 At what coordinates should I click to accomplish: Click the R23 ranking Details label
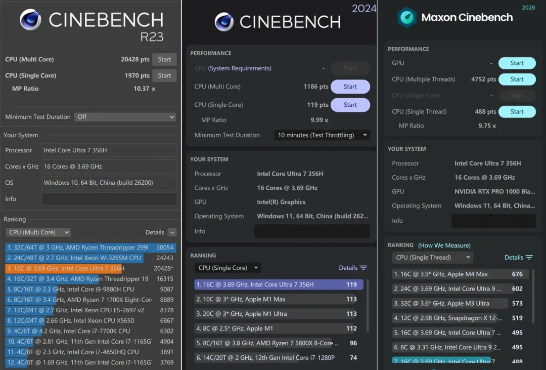[155, 232]
